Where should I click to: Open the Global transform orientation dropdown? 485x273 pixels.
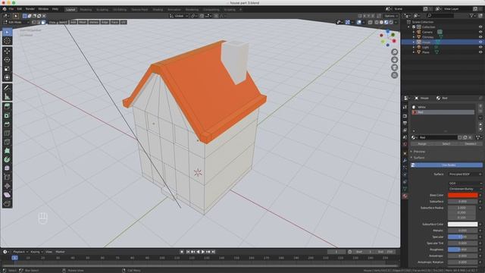tap(179, 16)
